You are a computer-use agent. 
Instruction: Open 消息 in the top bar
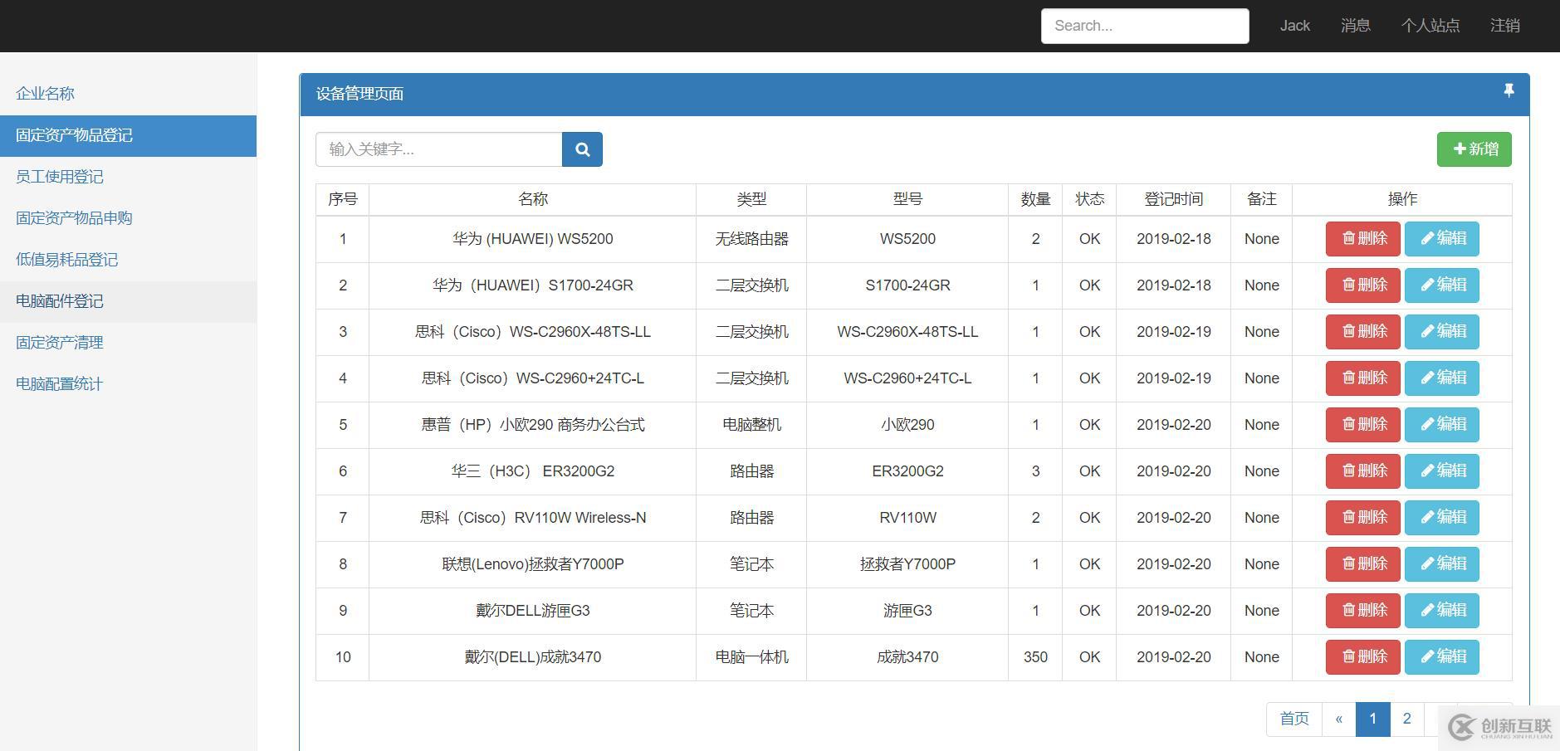point(1355,26)
